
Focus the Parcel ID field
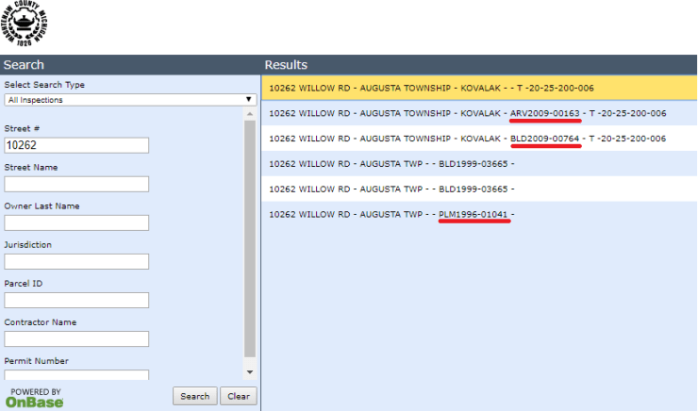[x=76, y=300]
